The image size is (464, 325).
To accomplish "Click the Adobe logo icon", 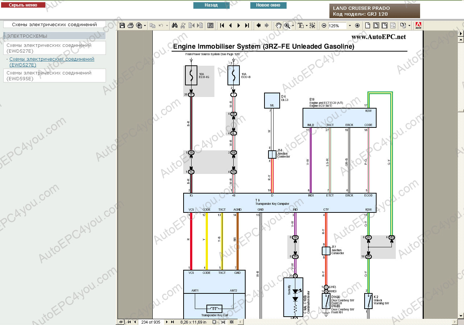I will pyautogui.click(x=418, y=25).
